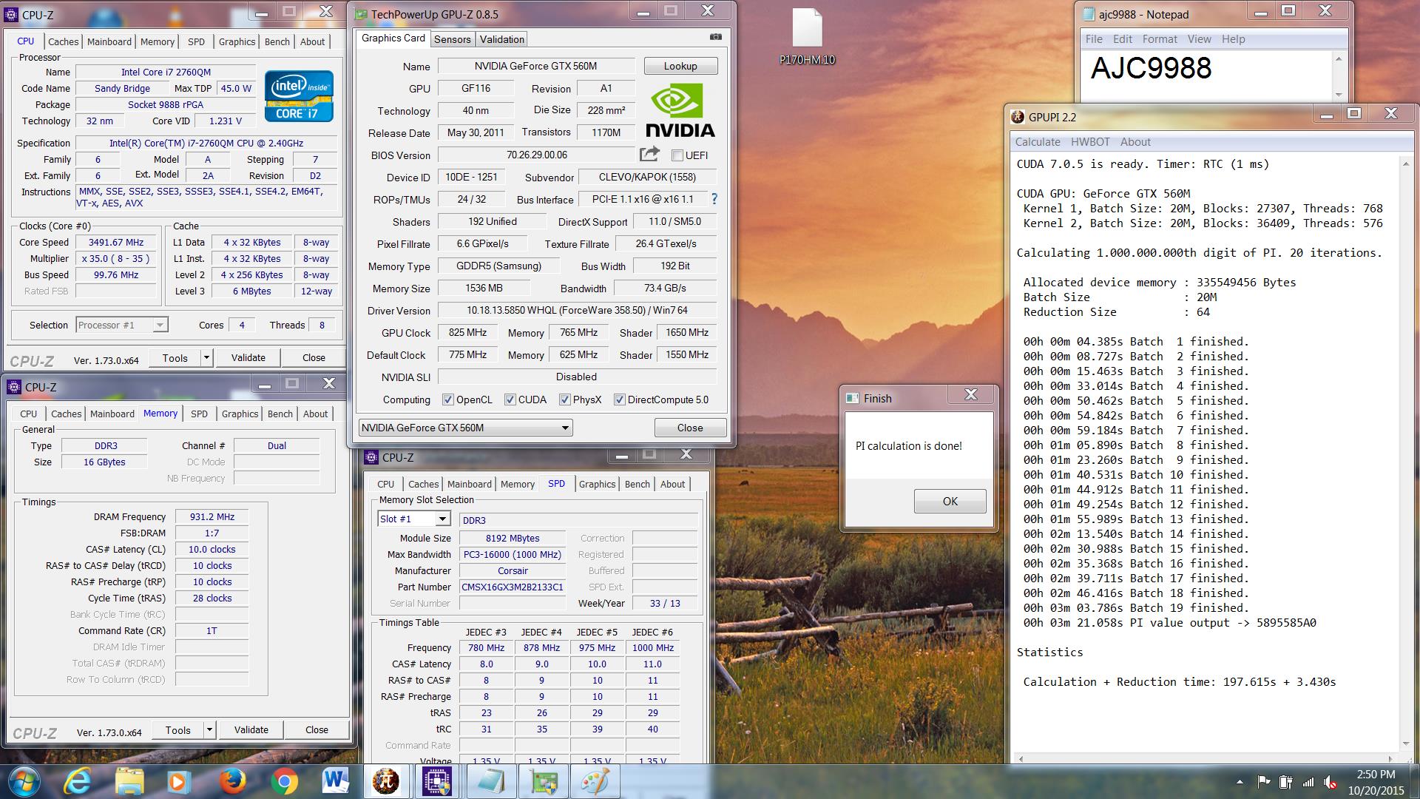Switch to the Sensors tab in GPU-Z
Screen dimensions: 1420x799
[452, 39]
